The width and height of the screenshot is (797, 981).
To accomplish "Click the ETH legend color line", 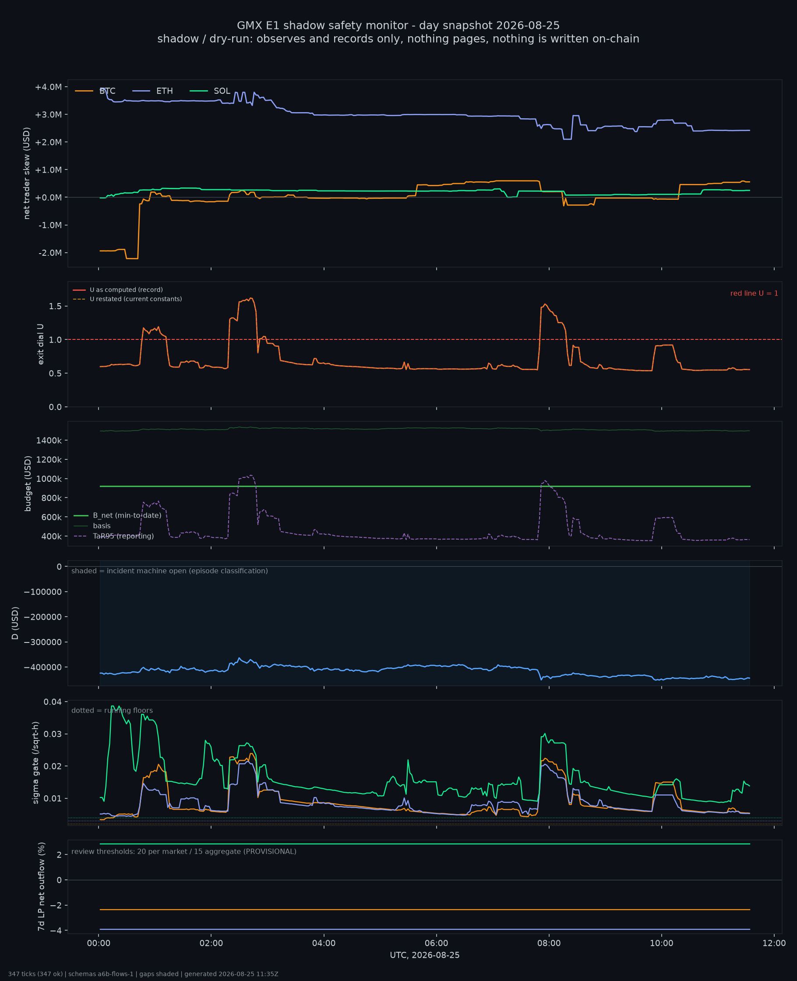I will pos(141,91).
